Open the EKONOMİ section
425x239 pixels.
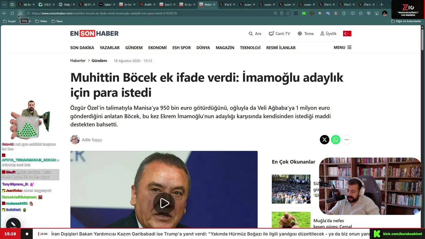157,48
